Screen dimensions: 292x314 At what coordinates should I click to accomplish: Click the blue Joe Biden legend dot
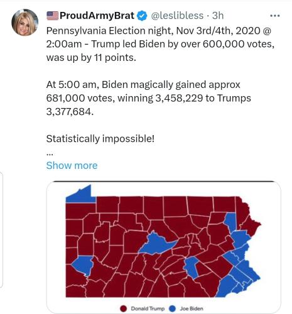click(172, 308)
